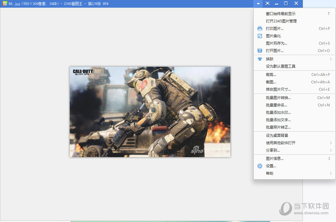Click the printer icon beside 打印图片
The image size is (336, 222).
[x=260, y=29]
